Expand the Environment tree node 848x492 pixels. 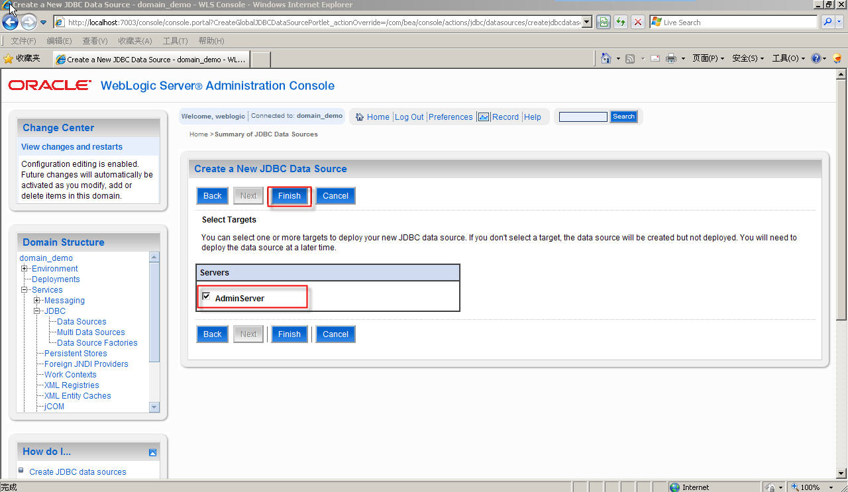25,269
